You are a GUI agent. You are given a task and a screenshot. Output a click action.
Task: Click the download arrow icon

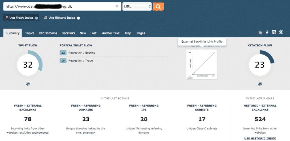coord(267,32)
